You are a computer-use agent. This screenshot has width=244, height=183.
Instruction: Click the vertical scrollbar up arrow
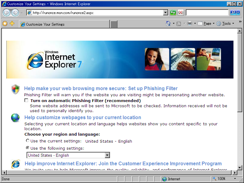(x=240, y=31)
